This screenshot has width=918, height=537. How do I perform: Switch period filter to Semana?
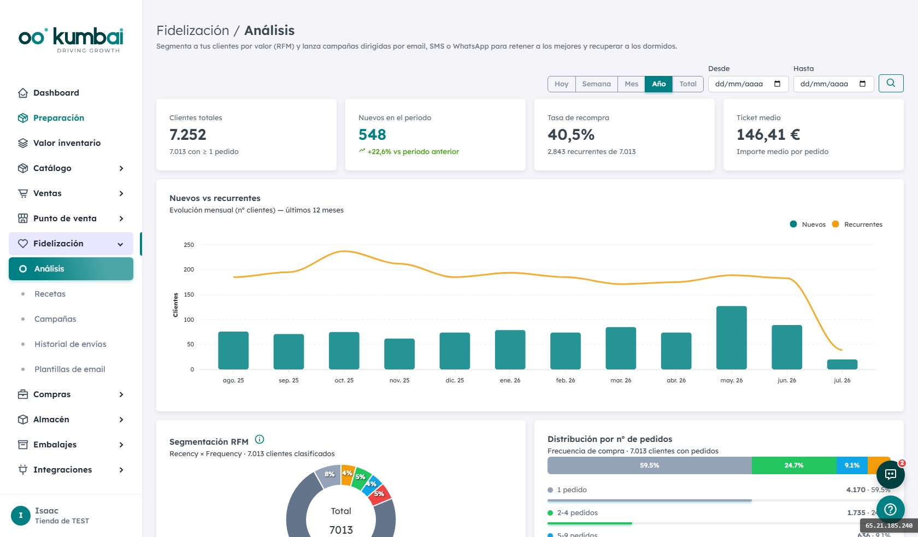[596, 84]
